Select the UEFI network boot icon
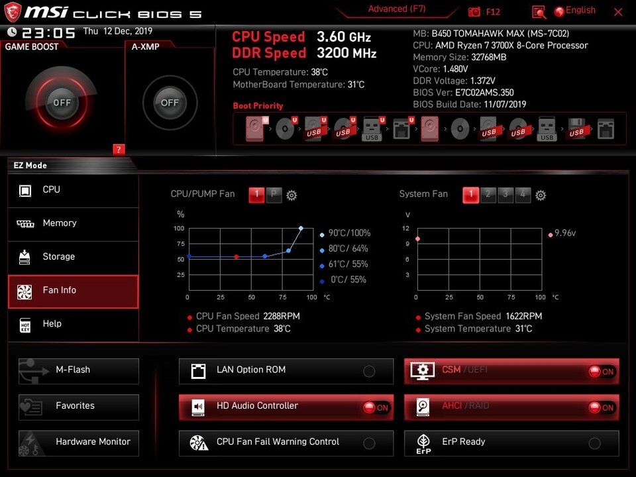Image resolution: width=636 pixels, height=477 pixels. [x=403, y=129]
